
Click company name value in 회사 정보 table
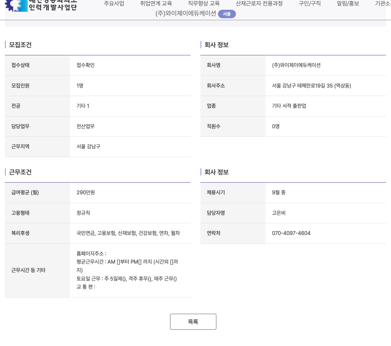pos(296,65)
